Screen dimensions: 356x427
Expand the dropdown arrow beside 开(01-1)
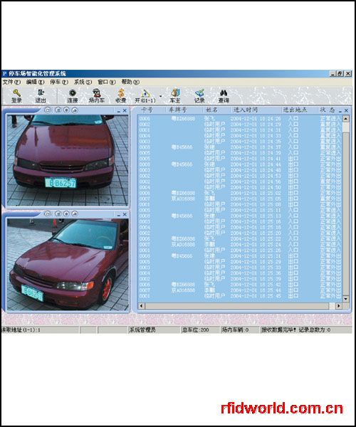click(160, 96)
